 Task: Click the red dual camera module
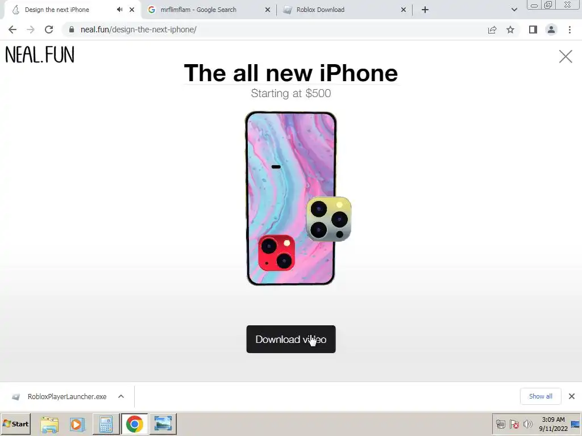[x=277, y=253]
